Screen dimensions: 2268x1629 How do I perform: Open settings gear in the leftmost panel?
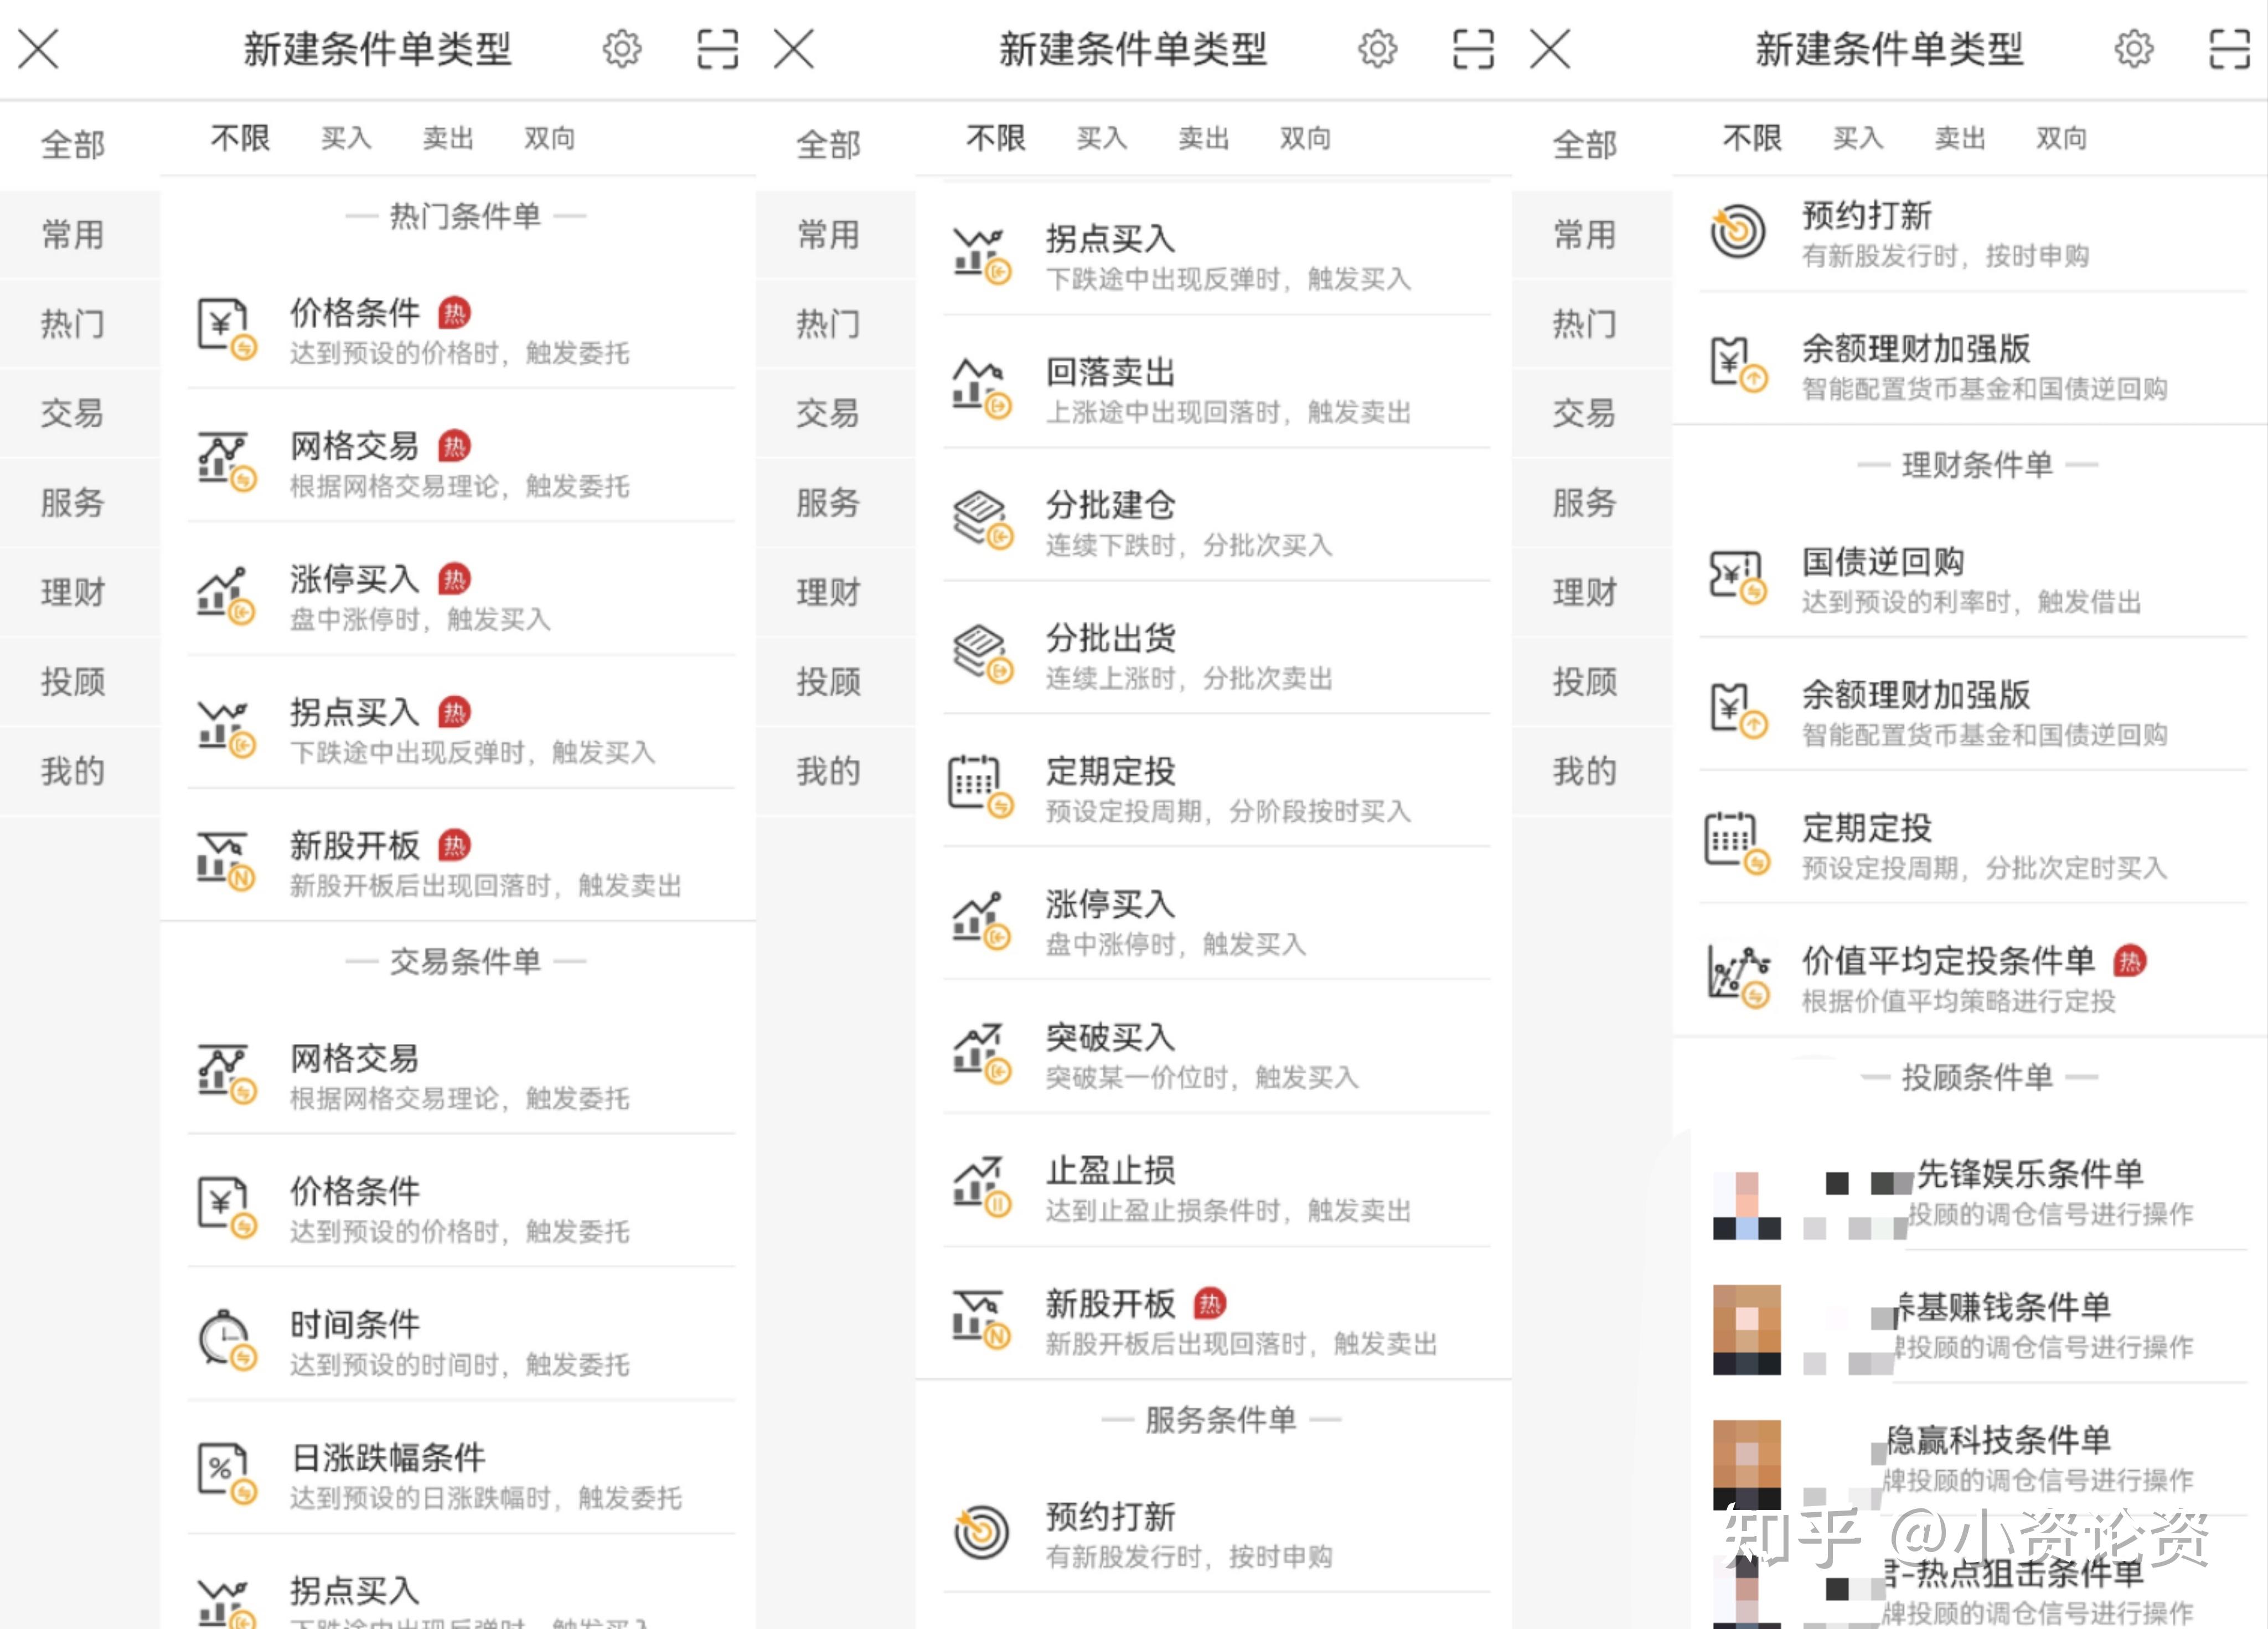pos(621,49)
